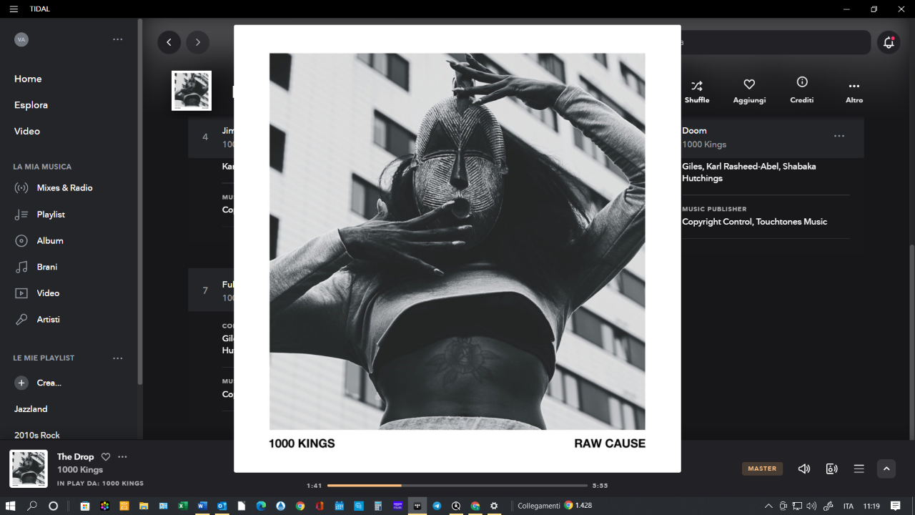This screenshot has height=515, width=915.
Task: Toggle the MASTER quality badge
Action: click(x=762, y=469)
